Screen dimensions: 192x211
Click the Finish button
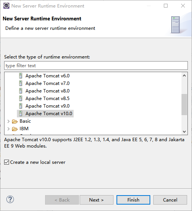(133, 200)
